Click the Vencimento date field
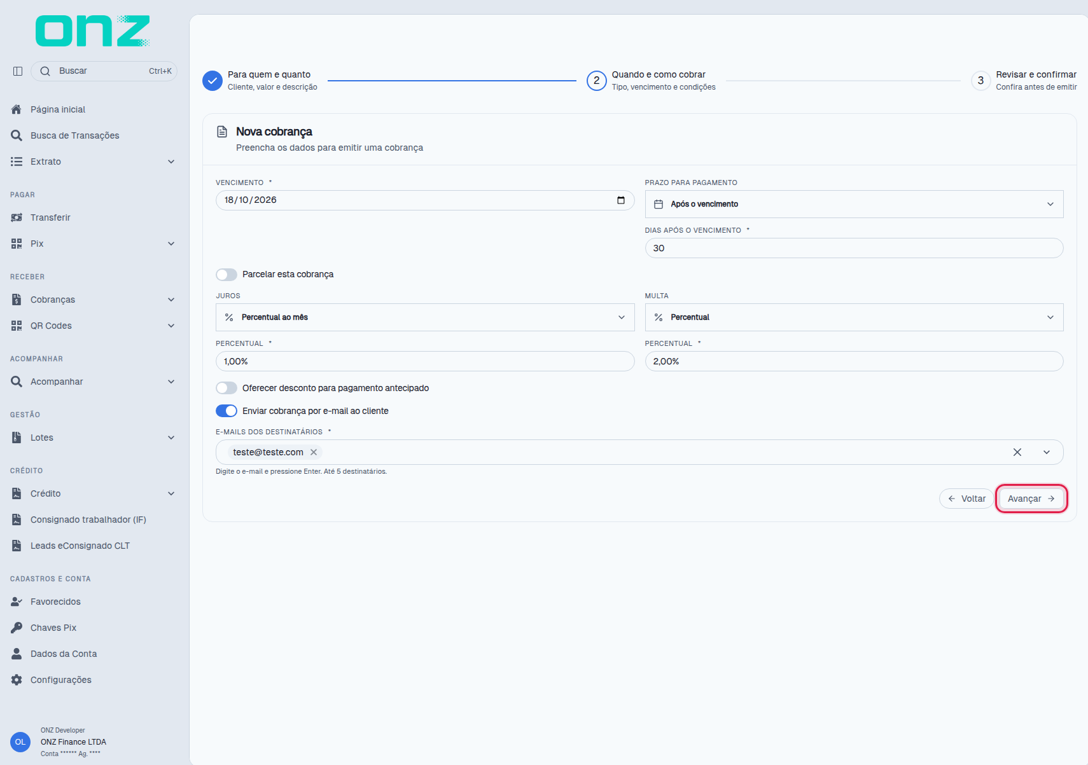1088x765 pixels. (x=425, y=200)
